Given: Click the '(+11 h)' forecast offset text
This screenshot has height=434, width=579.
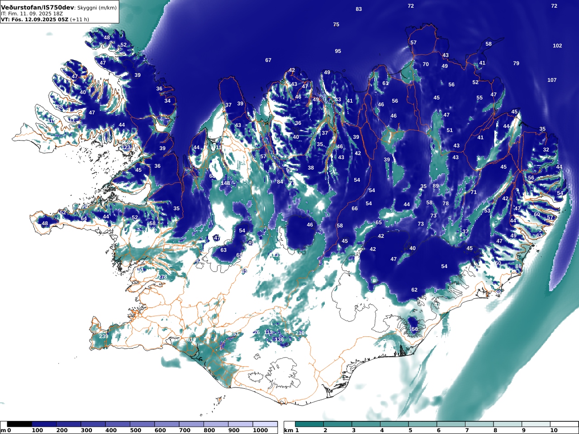Looking at the screenshot, I should point(80,19).
